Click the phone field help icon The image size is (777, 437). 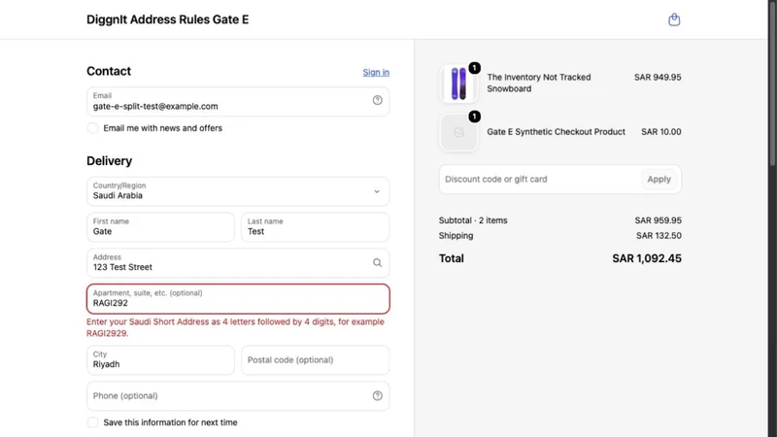point(377,395)
